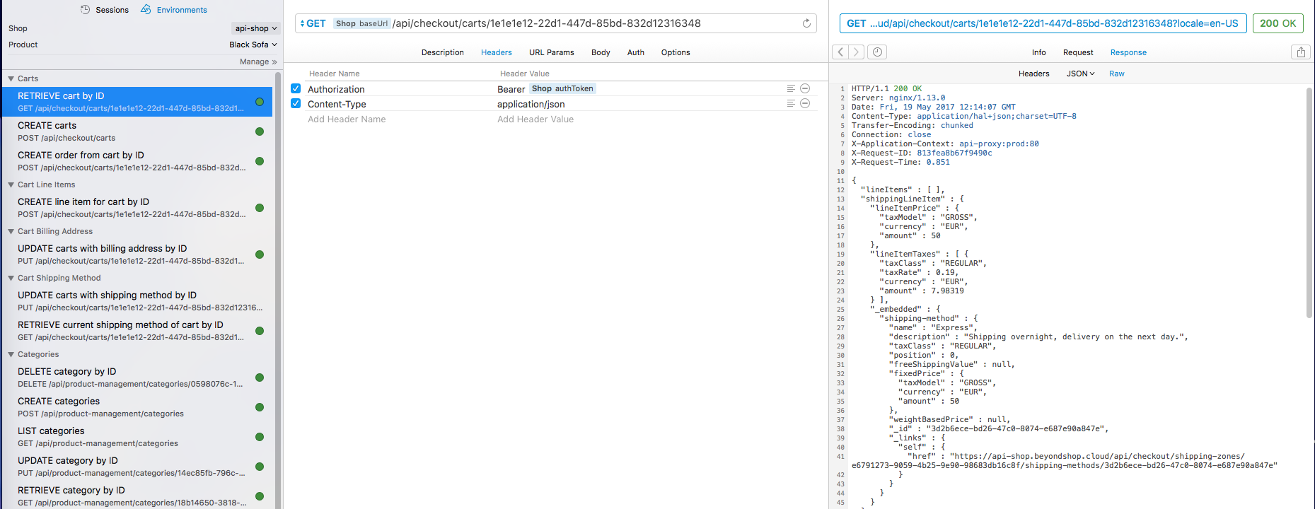The width and height of the screenshot is (1315, 509).
Task: Show Raw response view
Action: pyautogui.click(x=1117, y=74)
